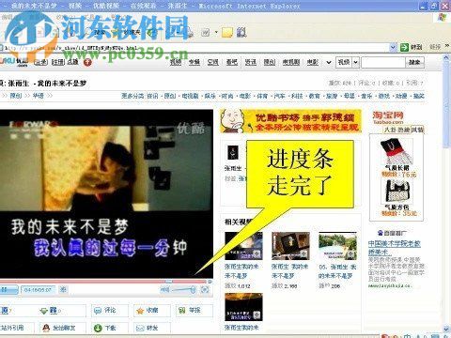Open the 娱乐 category link

(x=210, y=96)
